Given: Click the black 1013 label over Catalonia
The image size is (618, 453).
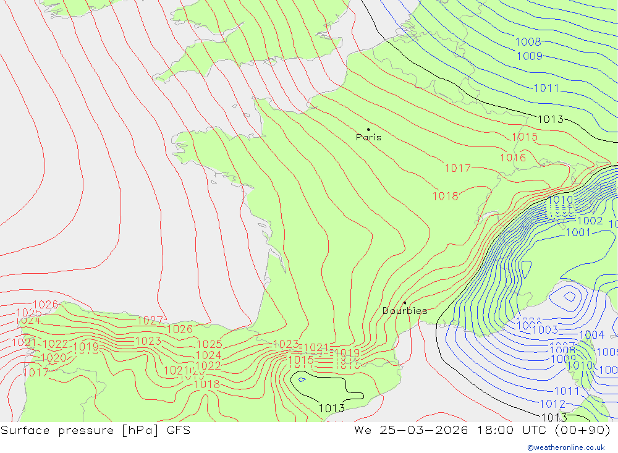Looking at the screenshot, I should [x=331, y=409].
